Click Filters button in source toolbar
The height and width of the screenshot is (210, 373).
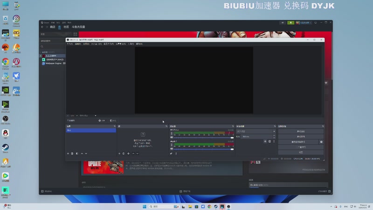(x=113, y=121)
